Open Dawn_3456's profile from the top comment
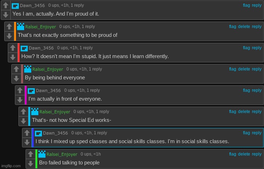This screenshot has height=169, width=264. coord(32,5)
